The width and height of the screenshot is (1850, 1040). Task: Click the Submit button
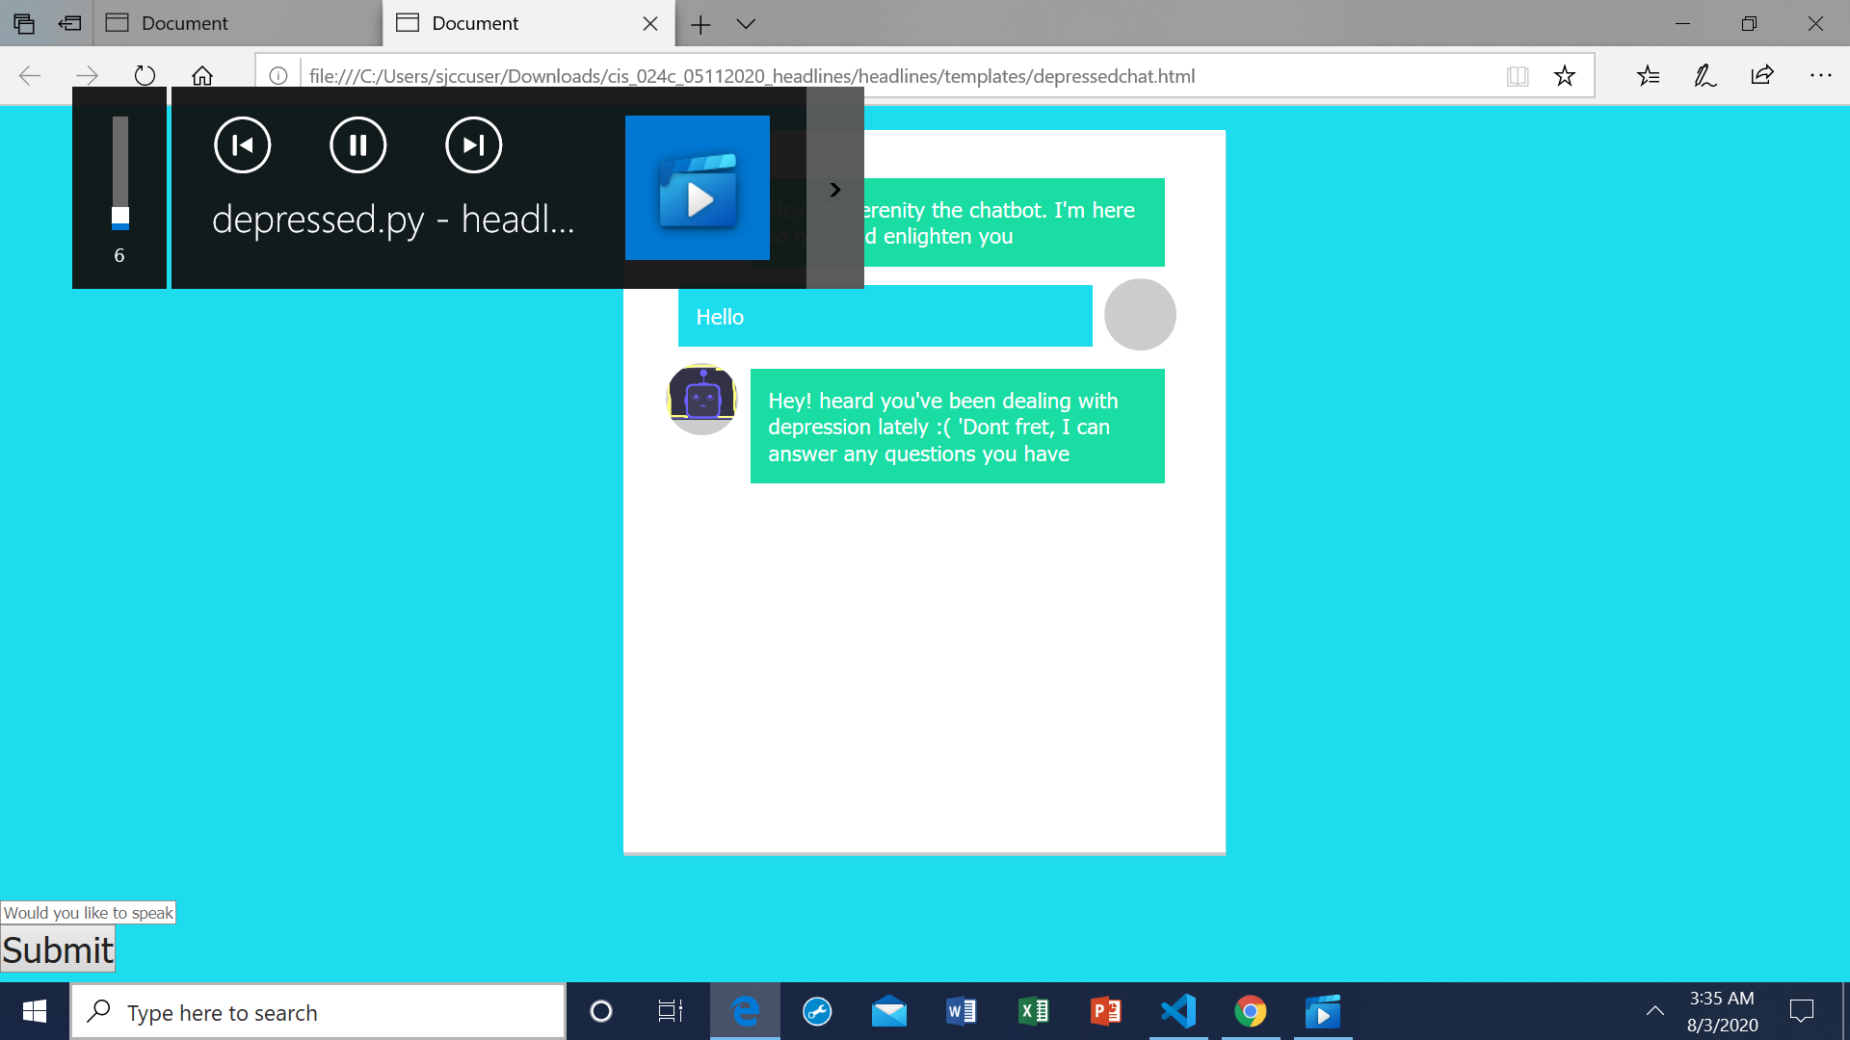tap(58, 949)
